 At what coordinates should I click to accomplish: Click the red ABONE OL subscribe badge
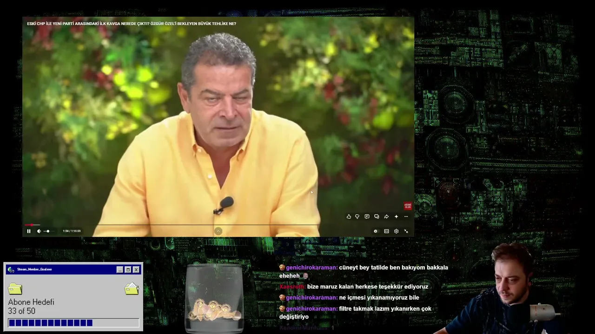point(408,206)
